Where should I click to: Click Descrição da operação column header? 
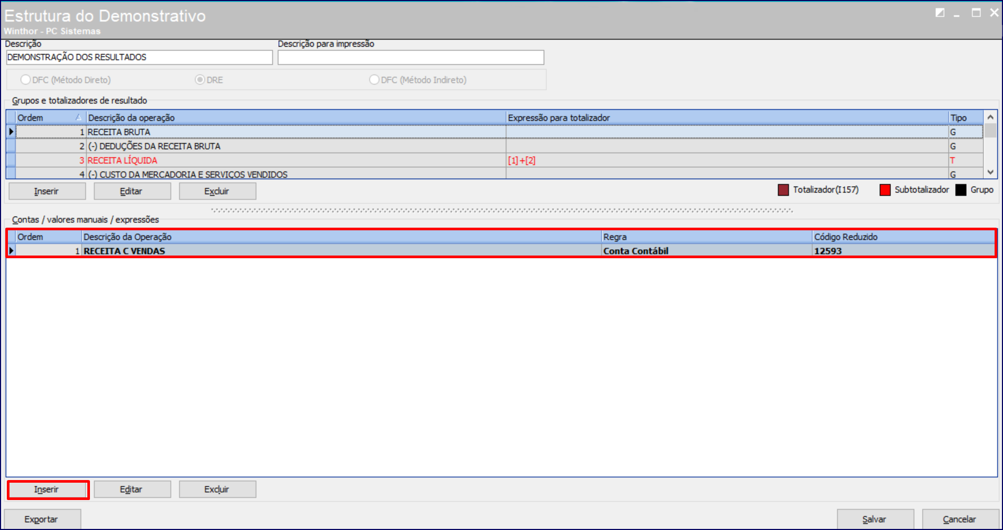[x=296, y=118]
